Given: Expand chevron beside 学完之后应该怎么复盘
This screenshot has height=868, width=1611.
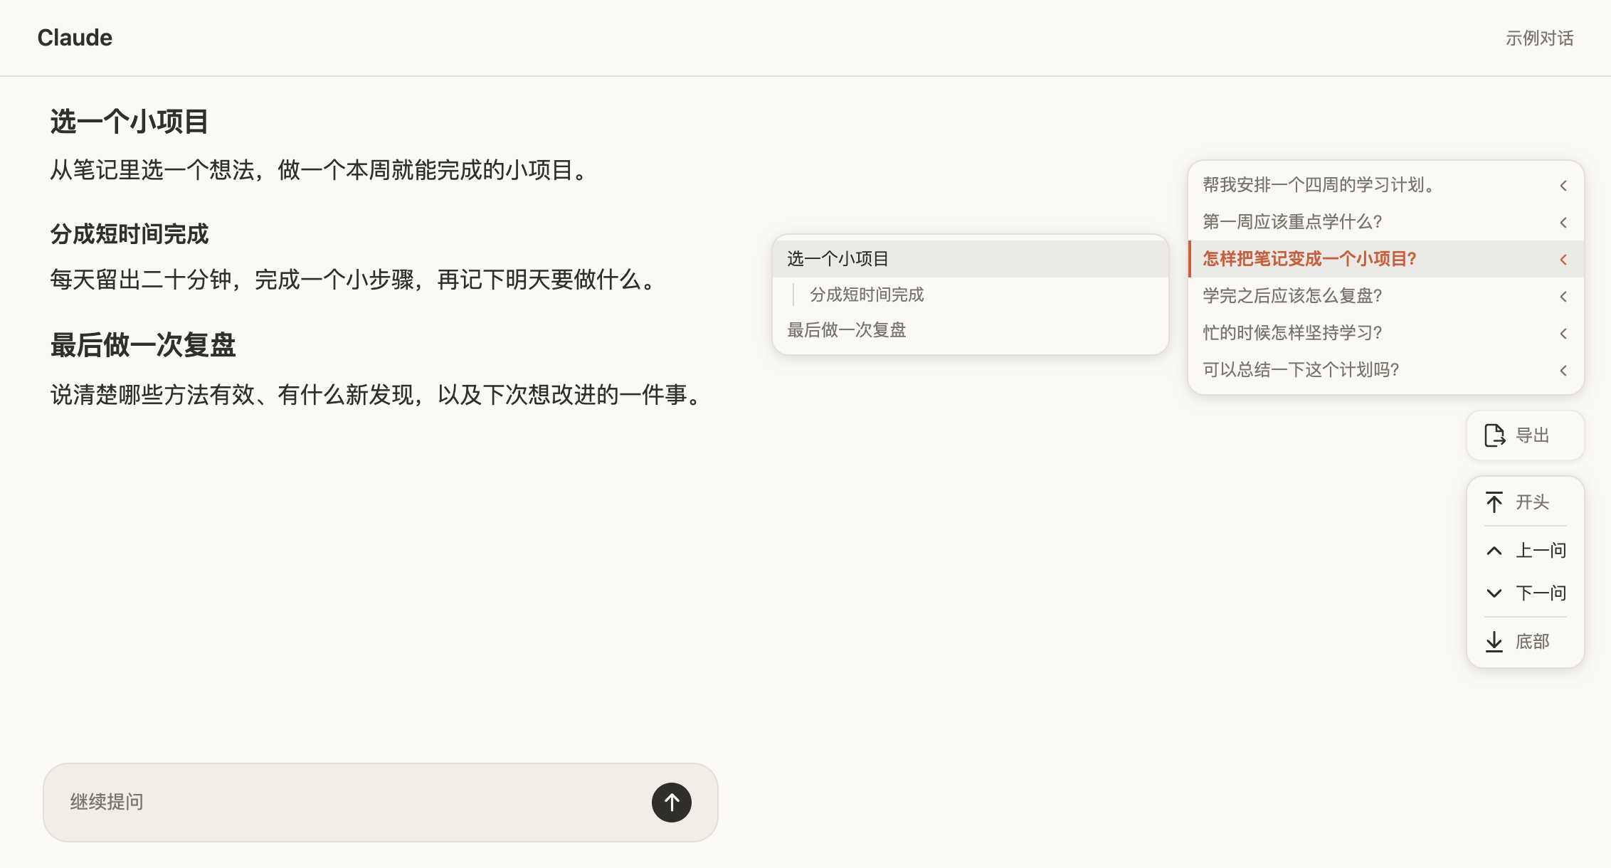Looking at the screenshot, I should click(x=1563, y=297).
